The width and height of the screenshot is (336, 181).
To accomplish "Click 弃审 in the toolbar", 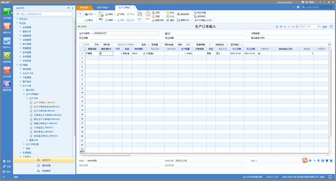I will coord(156,13).
